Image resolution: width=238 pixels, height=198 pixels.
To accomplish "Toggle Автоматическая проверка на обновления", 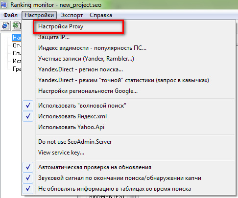I will 129,167.
